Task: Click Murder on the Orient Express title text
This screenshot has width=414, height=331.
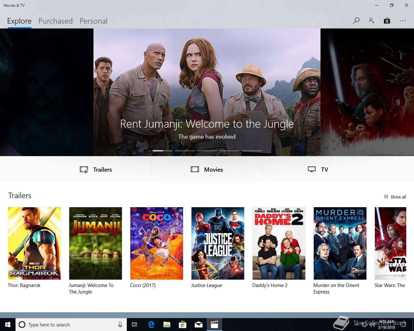Action: pos(336,288)
